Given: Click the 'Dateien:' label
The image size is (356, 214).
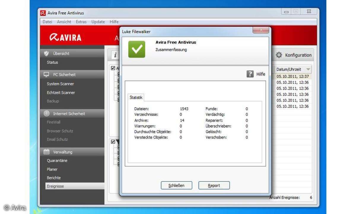Looking at the screenshot, I should coord(142,109).
